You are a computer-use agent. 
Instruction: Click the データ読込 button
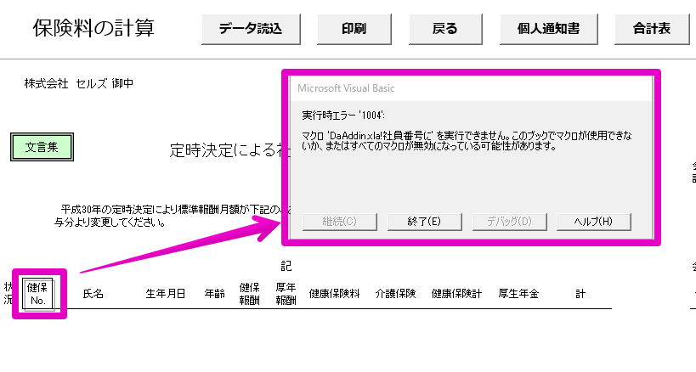tap(251, 29)
